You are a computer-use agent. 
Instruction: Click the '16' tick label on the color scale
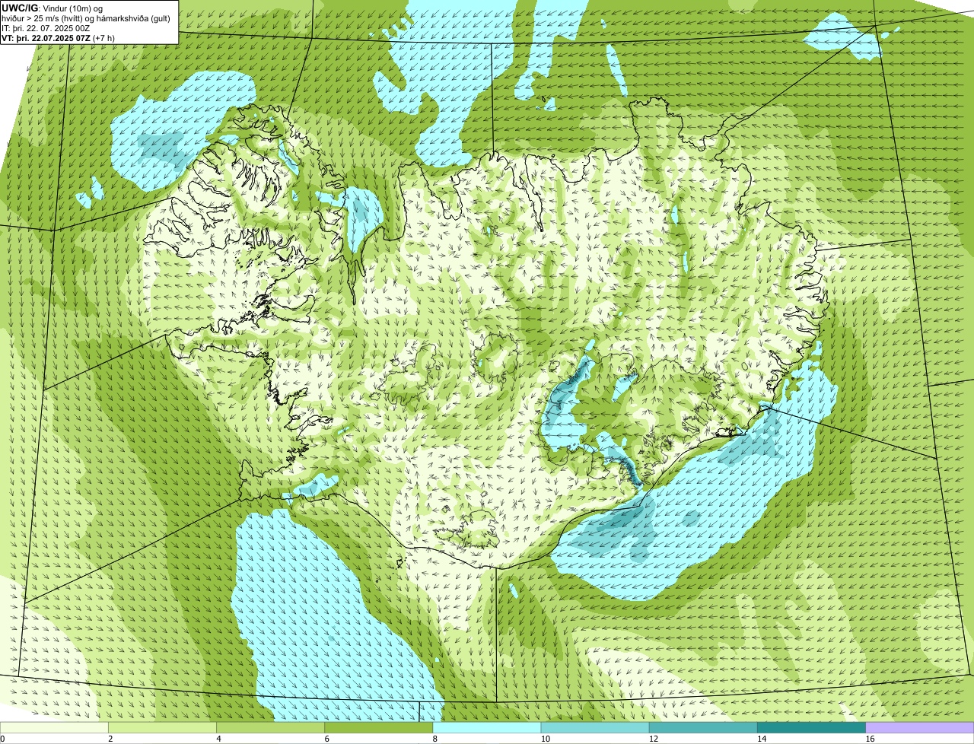[x=870, y=739]
